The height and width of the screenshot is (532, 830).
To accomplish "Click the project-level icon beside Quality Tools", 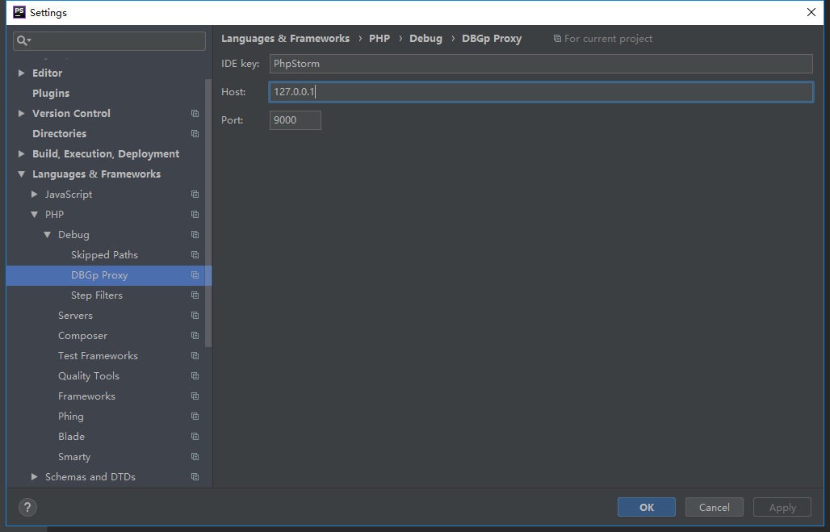I will (195, 376).
